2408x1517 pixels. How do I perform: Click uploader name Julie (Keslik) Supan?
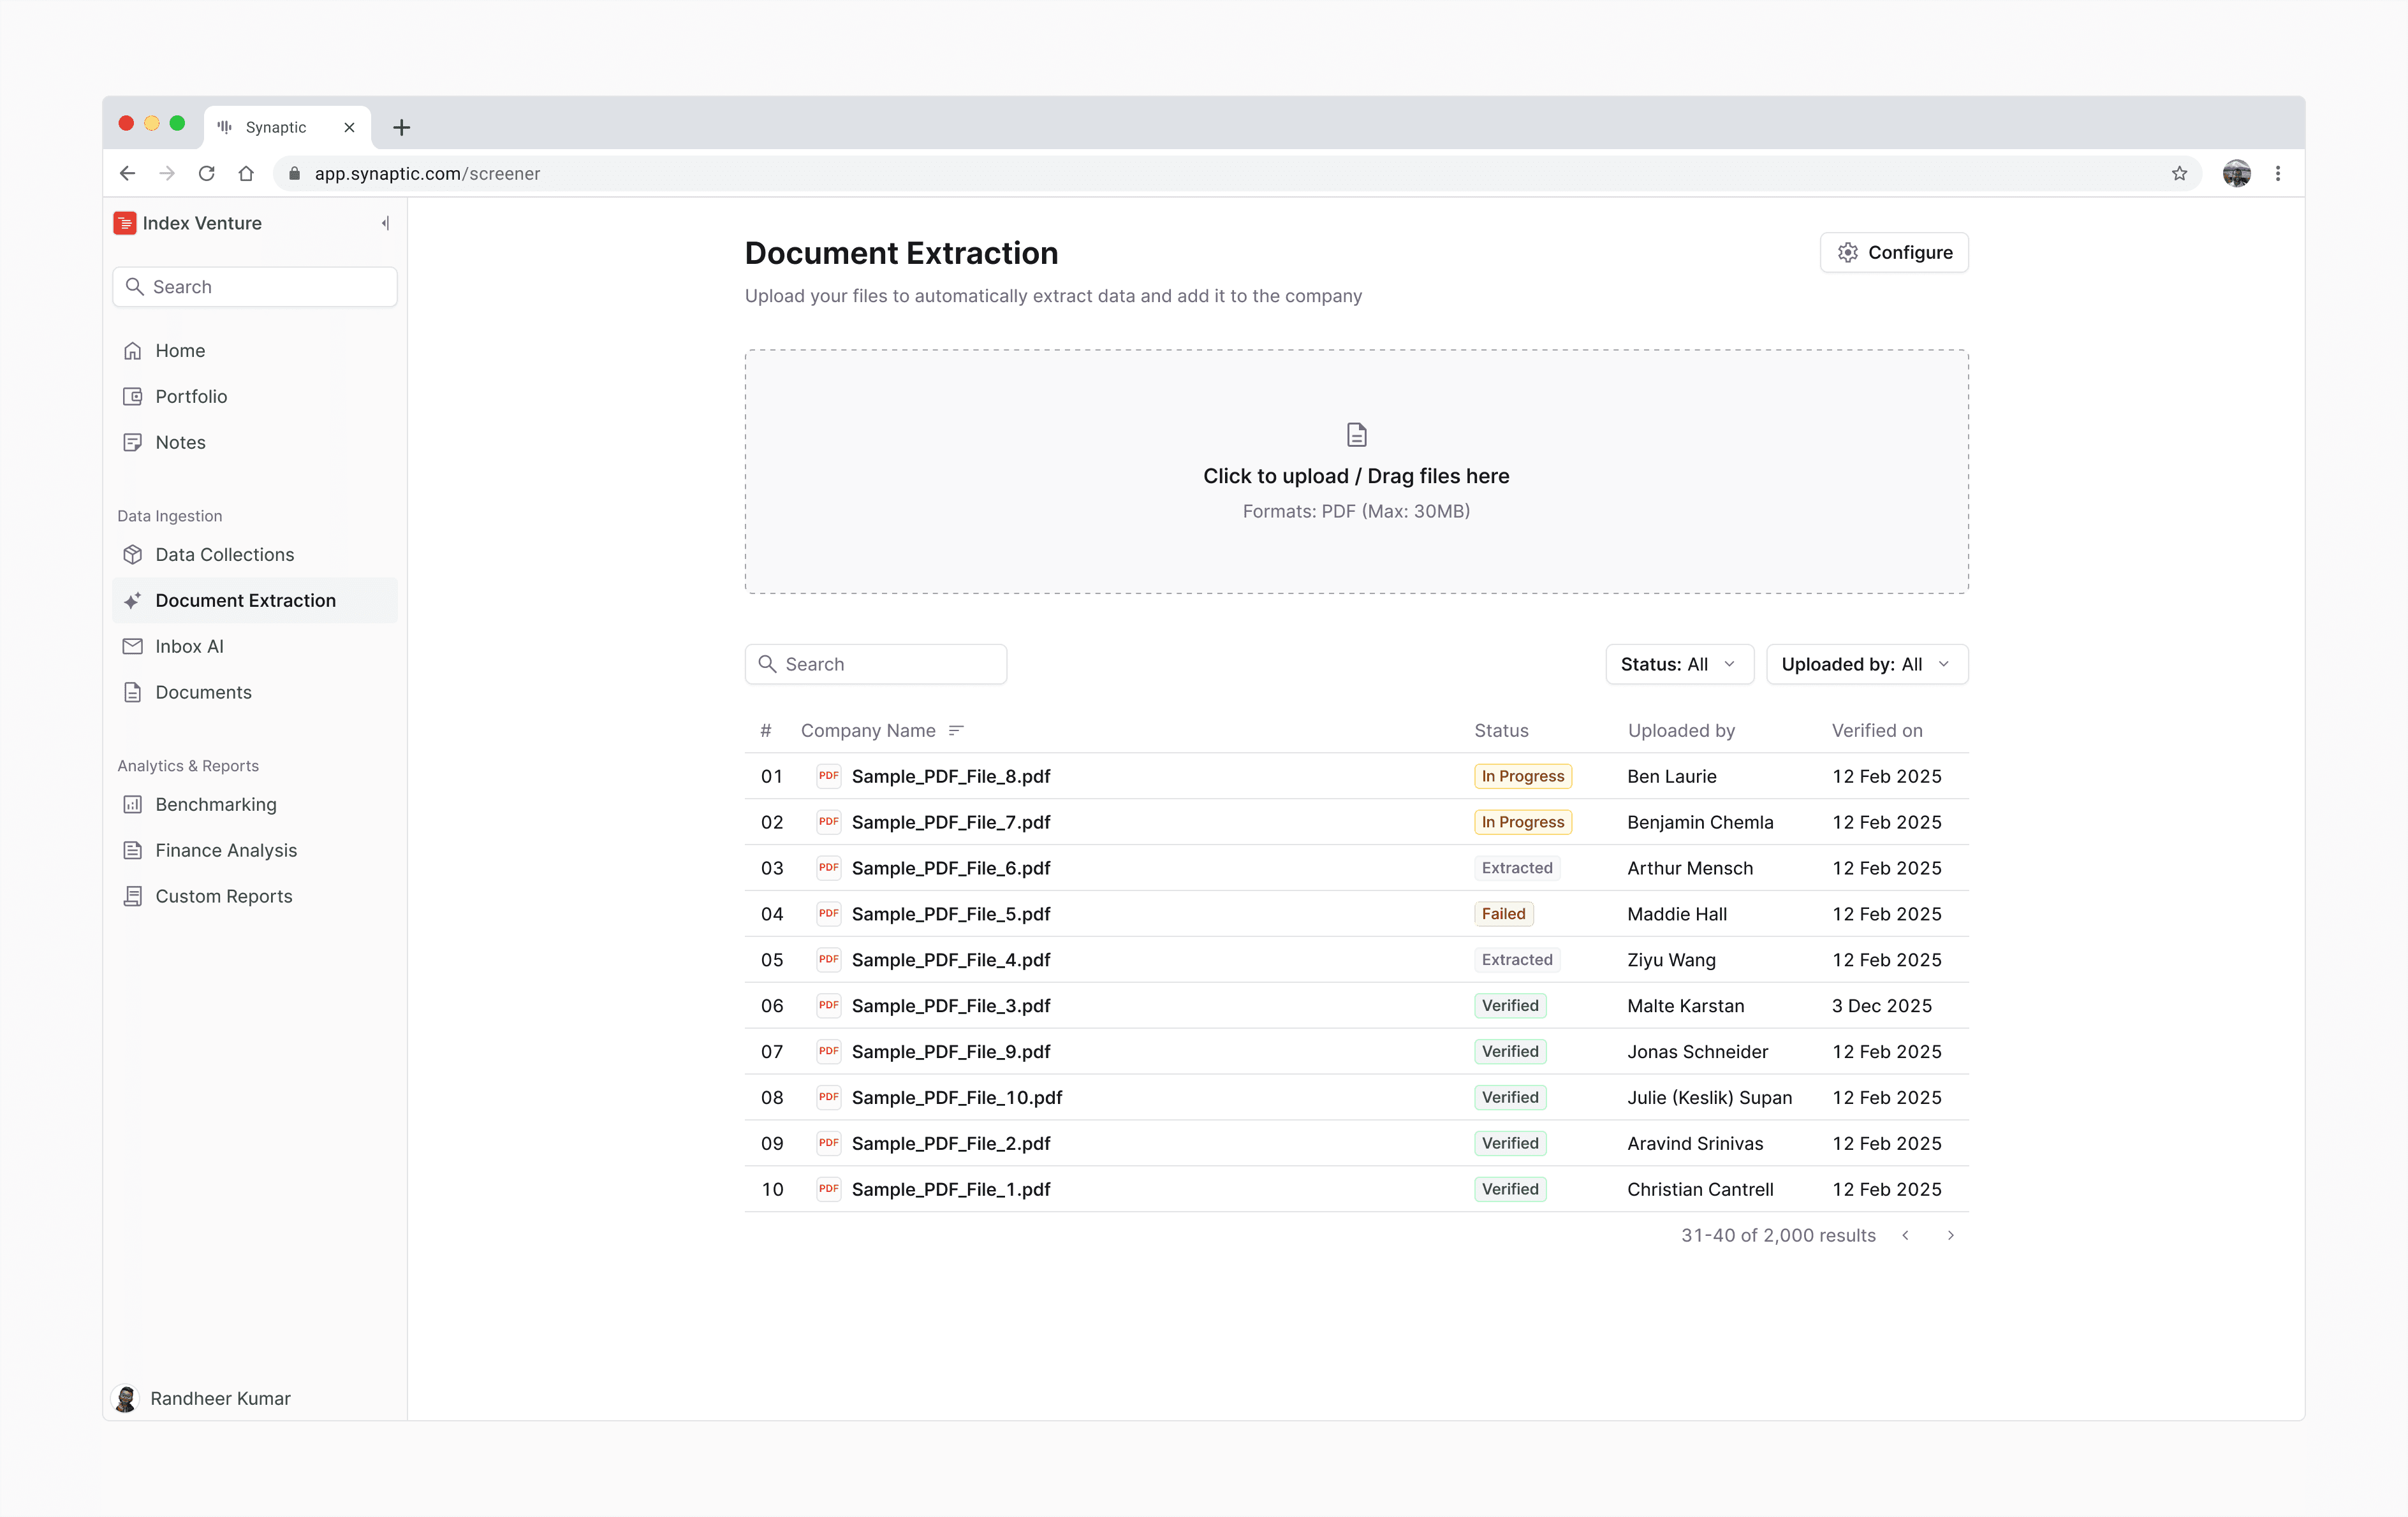(1709, 1098)
